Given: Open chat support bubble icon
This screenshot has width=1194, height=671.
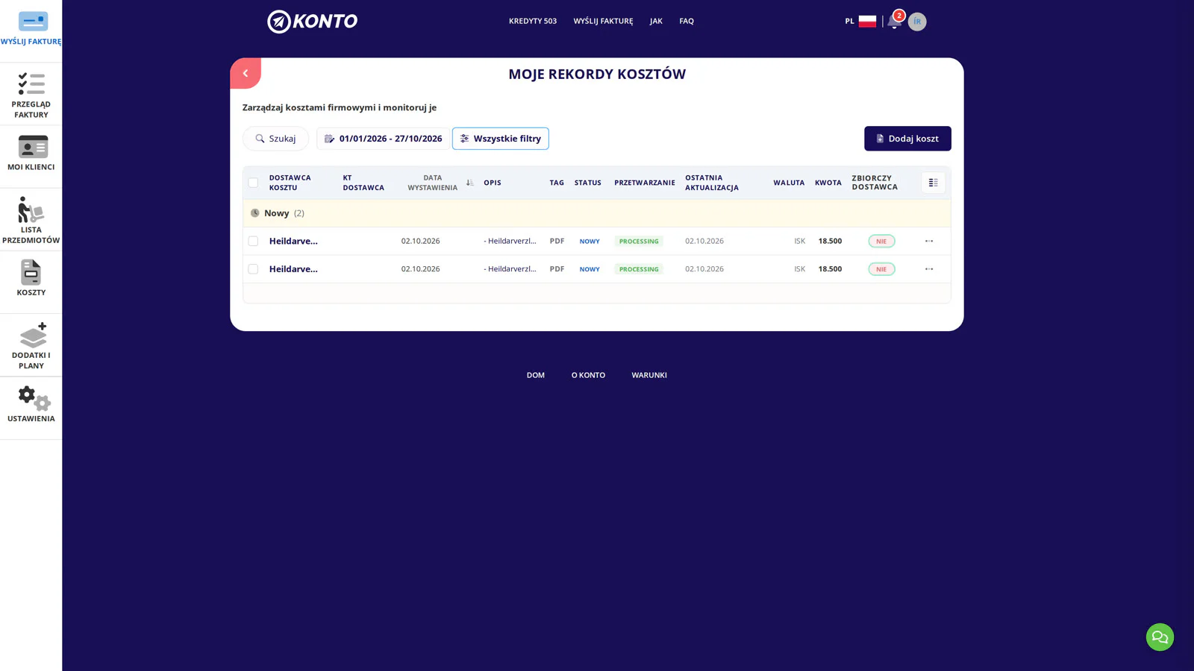Looking at the screenshot, I should tap(1160, 637).
